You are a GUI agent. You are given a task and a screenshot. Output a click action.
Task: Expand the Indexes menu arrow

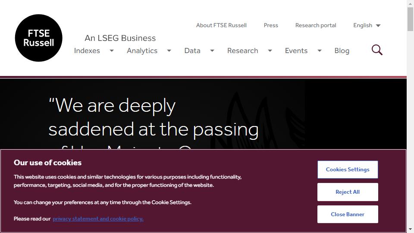(112, 51)
